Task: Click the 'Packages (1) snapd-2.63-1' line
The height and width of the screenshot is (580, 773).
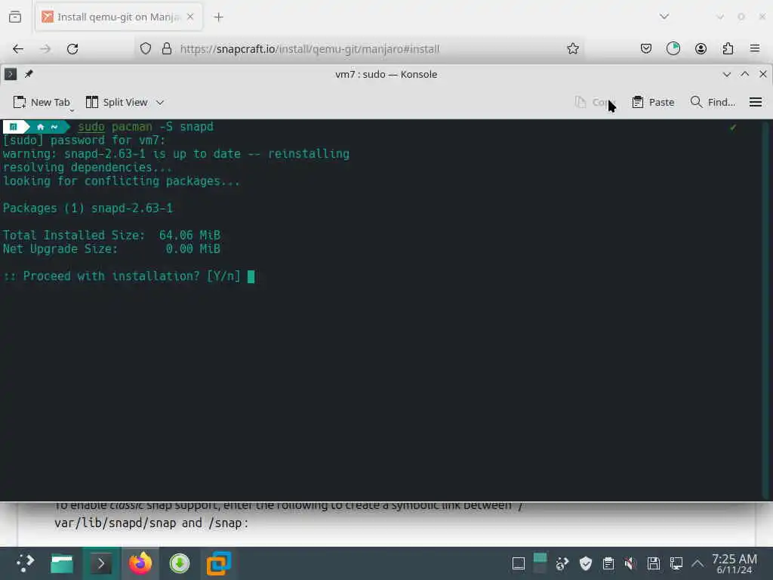Action: click(x=88, y=208)
